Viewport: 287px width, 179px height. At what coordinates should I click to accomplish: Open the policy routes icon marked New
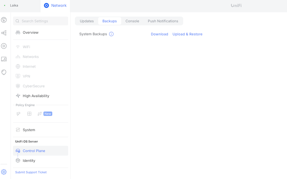[x=39, y=114]
